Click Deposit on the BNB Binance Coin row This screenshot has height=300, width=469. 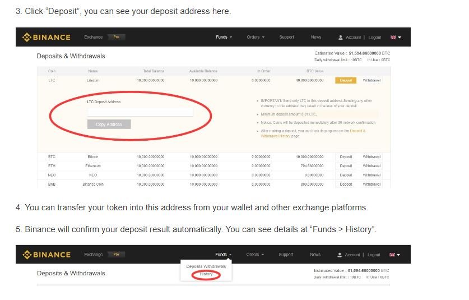(346, 184)
